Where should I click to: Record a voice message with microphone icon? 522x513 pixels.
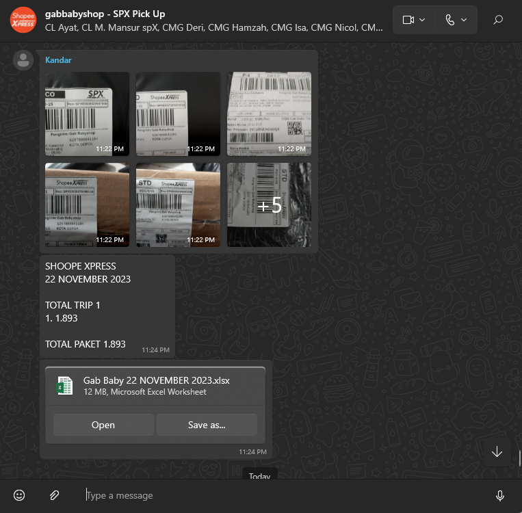pyautogui.click(x=499, y=495)
